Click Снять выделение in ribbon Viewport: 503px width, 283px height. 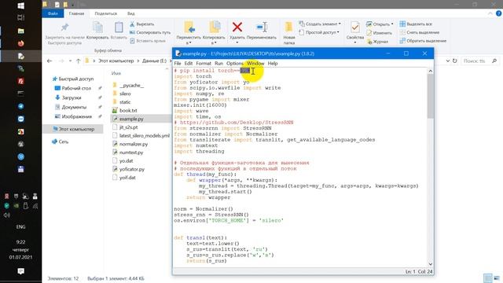420,32
